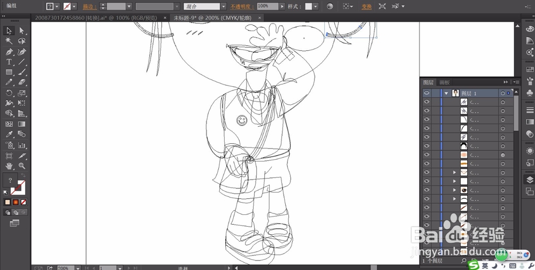Click the Layers panel icon in dock
Screen dimensions: 535x270
coord(530,180)
